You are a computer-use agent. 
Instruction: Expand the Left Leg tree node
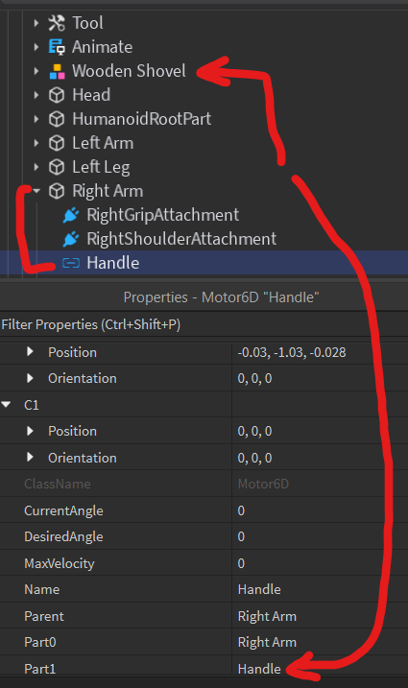click(x=36, y=167)
